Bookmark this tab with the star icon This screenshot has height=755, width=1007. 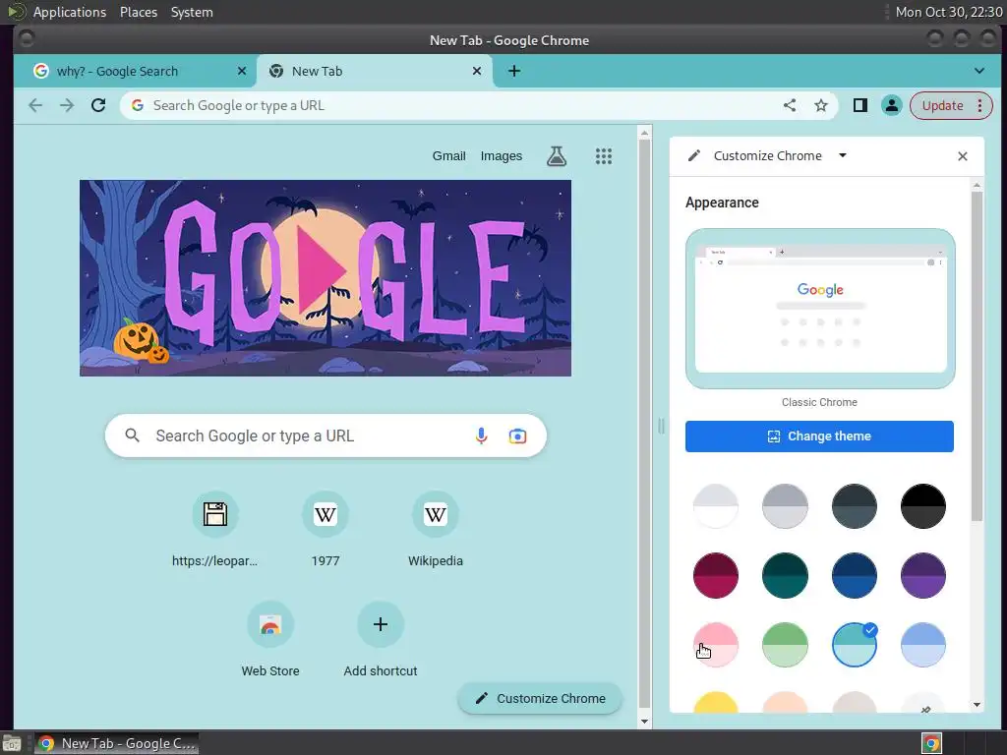(x=821, y=105)
